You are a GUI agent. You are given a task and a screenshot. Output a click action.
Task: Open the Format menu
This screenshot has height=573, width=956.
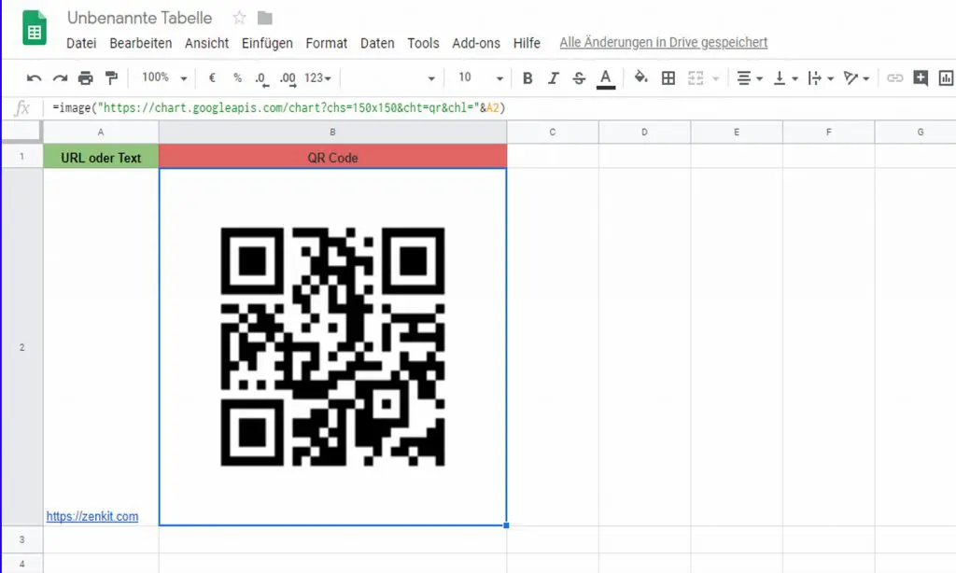[326, 43]
